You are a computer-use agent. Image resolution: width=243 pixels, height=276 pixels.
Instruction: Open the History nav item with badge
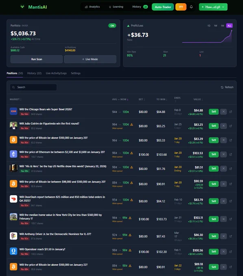[x=140, y=6]
